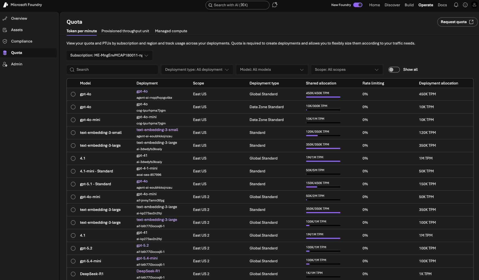
Task: Open Operate in top navigation
Action: (x=426, y=5)
